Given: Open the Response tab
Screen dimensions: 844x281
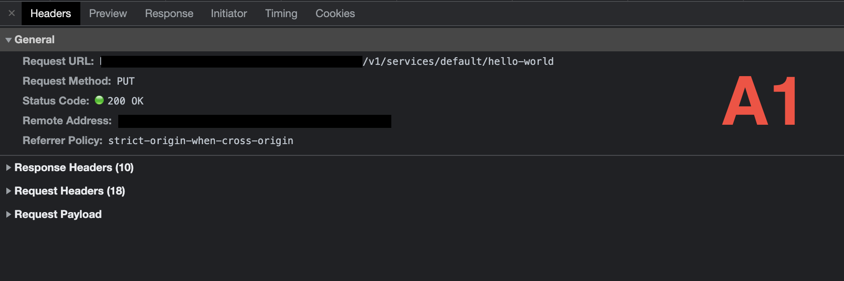Looking at the screenshot, I should coord(169,13).
